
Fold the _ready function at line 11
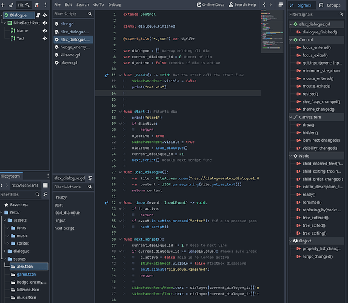point(120,75)
